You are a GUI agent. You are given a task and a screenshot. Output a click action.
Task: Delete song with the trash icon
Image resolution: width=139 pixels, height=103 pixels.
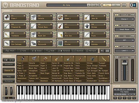(x=99, y=5)
